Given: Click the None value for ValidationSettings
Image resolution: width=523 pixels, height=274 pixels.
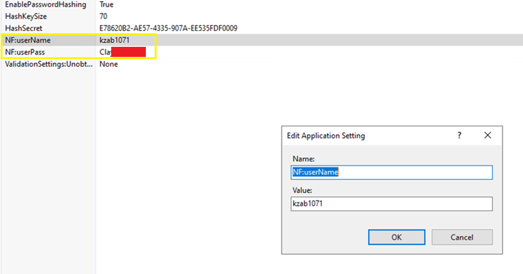Looking at the screenshot, I should pos(108,64).
